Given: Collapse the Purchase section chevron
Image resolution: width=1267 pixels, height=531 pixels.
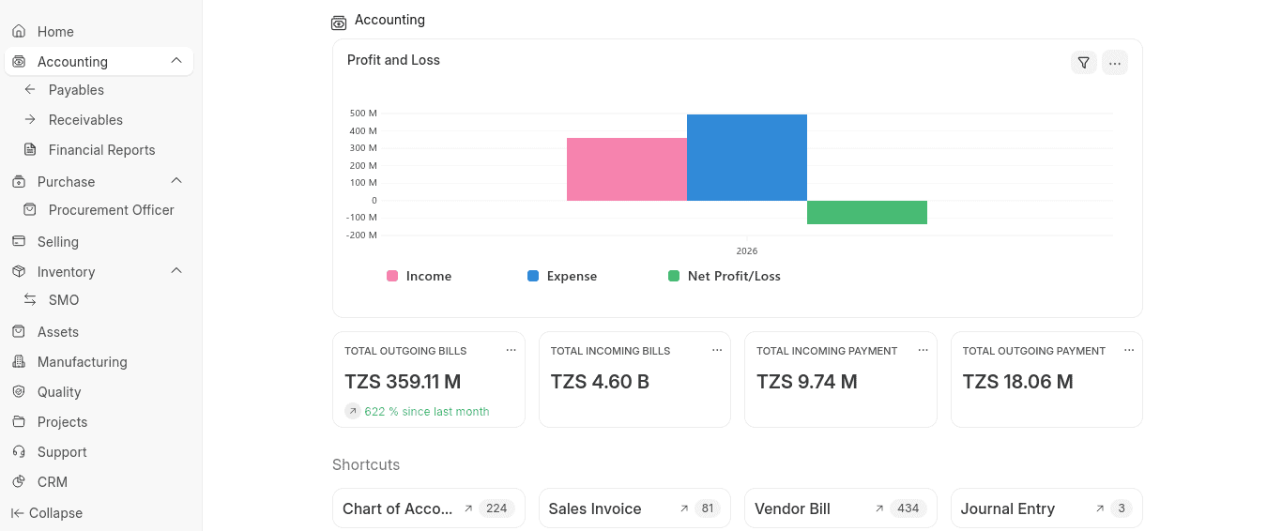Looking at the screenshot, I should click(176, 181).
